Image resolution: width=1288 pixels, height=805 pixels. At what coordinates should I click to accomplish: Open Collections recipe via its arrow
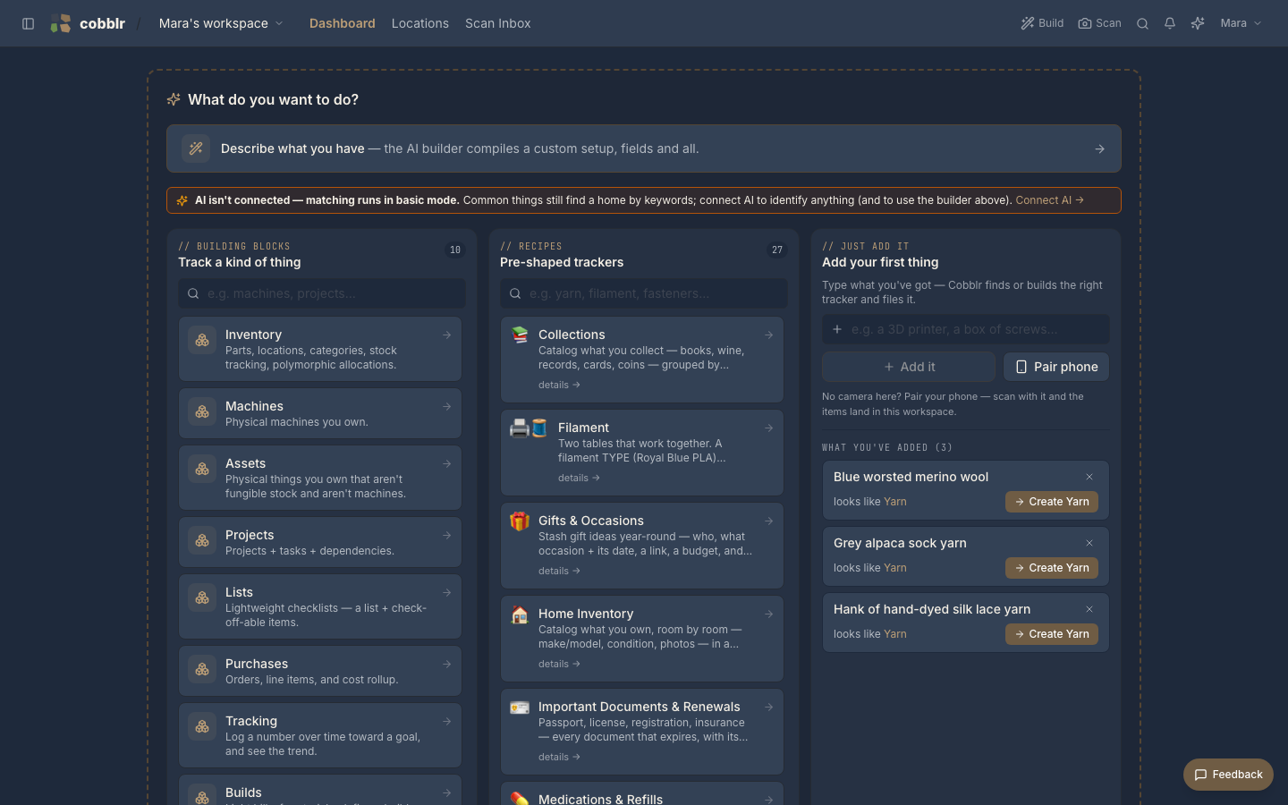[769, 335]
